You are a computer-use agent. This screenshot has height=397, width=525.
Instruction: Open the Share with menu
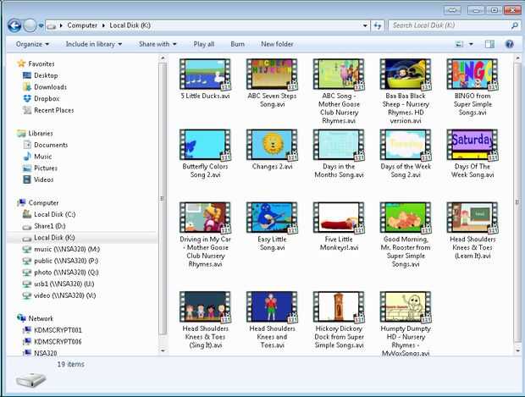157,44
